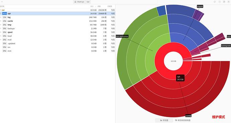Click the 1% usage bar for cache

tap(5, 21)
